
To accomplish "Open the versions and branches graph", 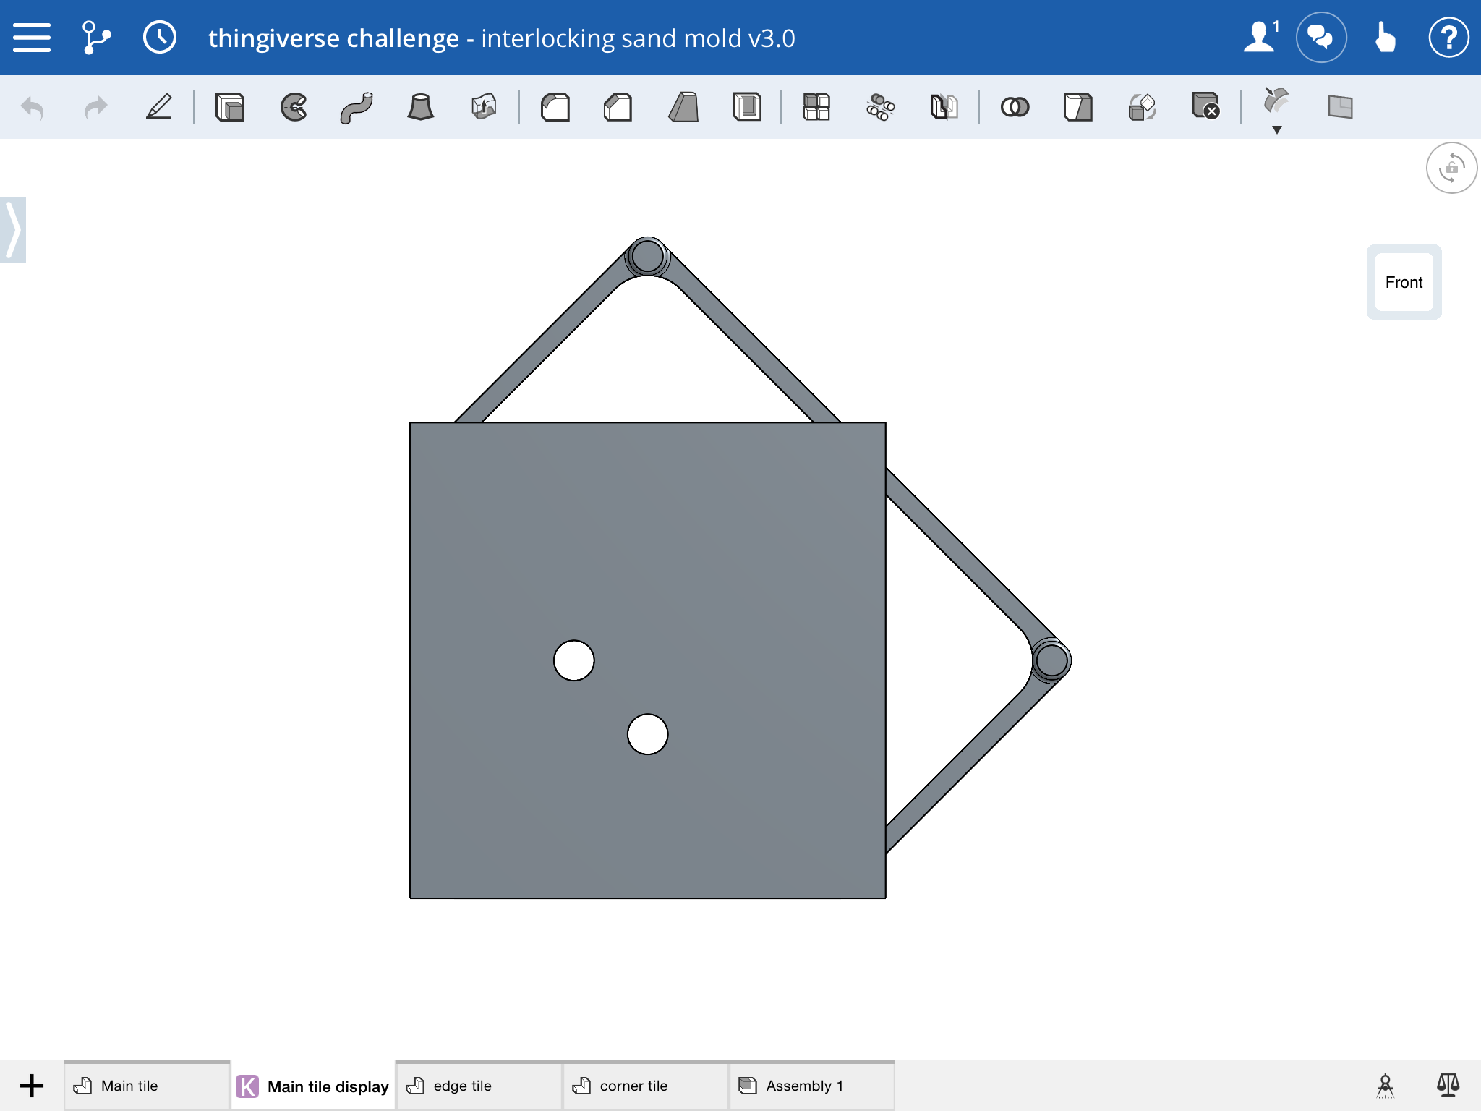I will 95,38.
